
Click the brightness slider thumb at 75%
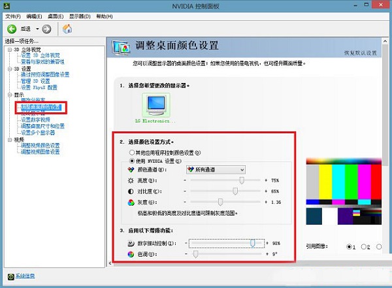(242, 180)
